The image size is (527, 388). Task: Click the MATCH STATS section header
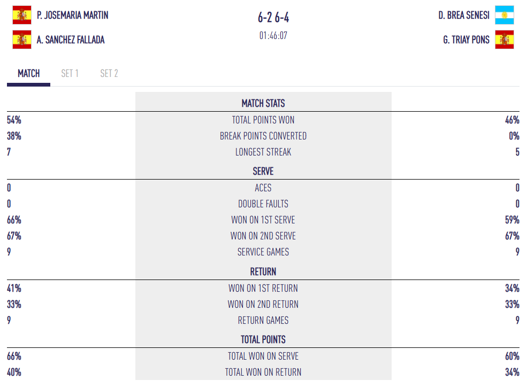(x=263, y=104)
